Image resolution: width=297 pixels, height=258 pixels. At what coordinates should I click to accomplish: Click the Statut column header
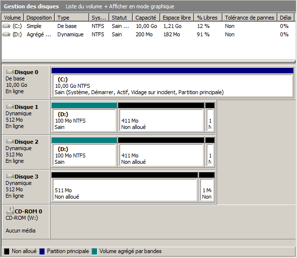click(x=119, y=18)
